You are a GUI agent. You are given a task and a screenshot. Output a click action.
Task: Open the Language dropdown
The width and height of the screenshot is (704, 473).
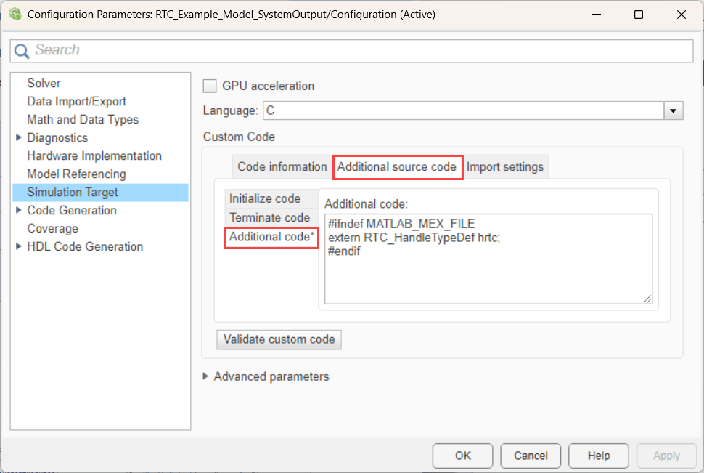pos(674,110)
